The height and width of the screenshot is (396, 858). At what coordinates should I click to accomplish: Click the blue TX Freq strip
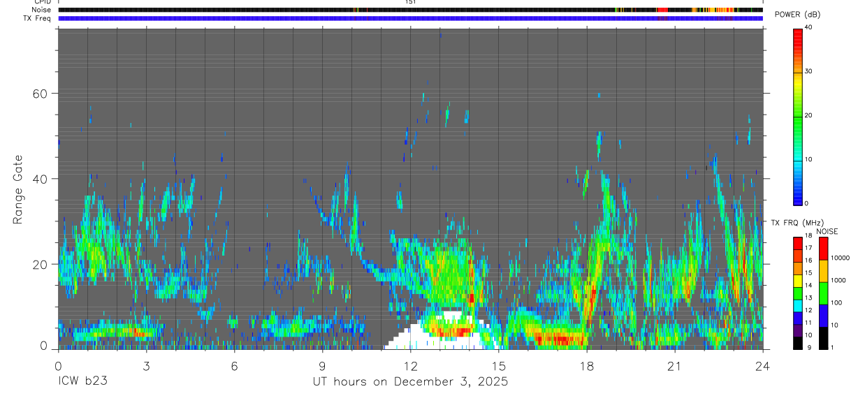[x=410, y=18]
